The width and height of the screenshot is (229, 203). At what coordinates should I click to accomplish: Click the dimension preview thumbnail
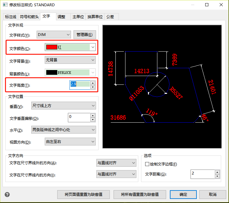click(x=162, y=87)
